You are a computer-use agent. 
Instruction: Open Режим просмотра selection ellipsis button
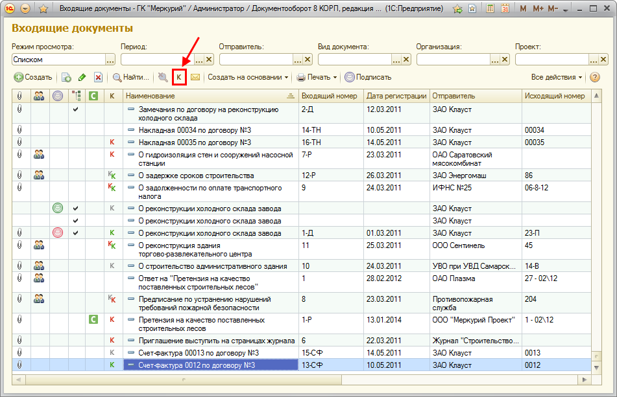point(110,59)
